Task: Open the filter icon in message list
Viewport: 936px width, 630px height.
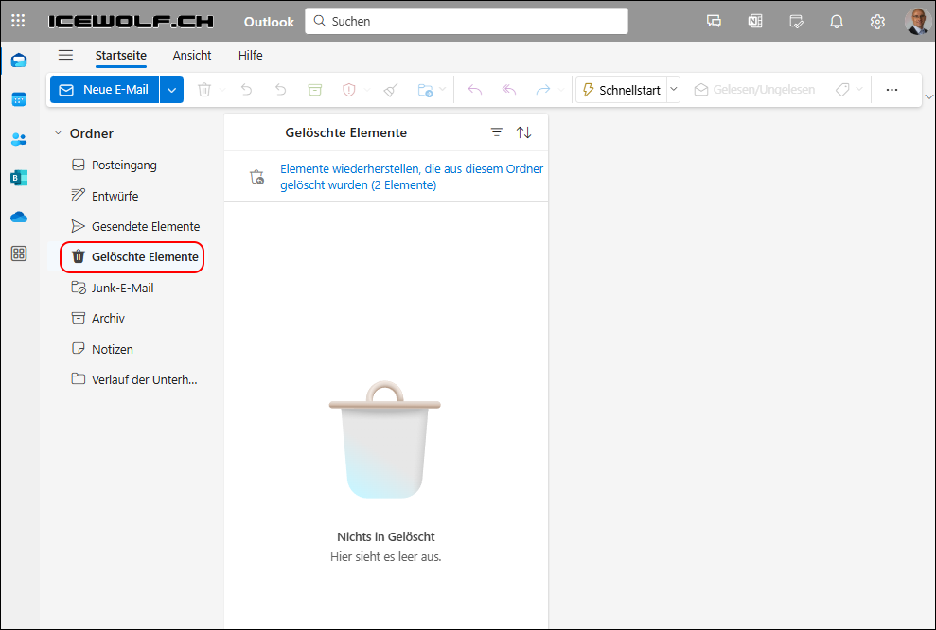Action: click(x=497, y=132)
